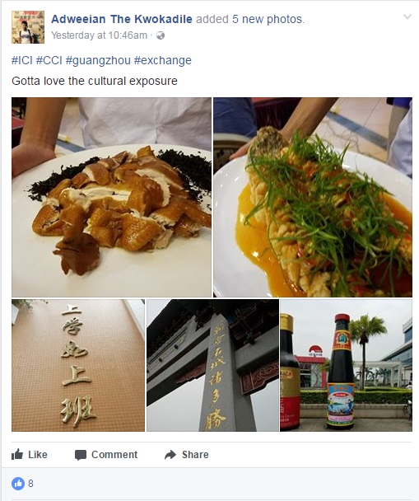Click the Share arrow icon
The width and height of the screenshot is (419, 501).
point(170,455)
